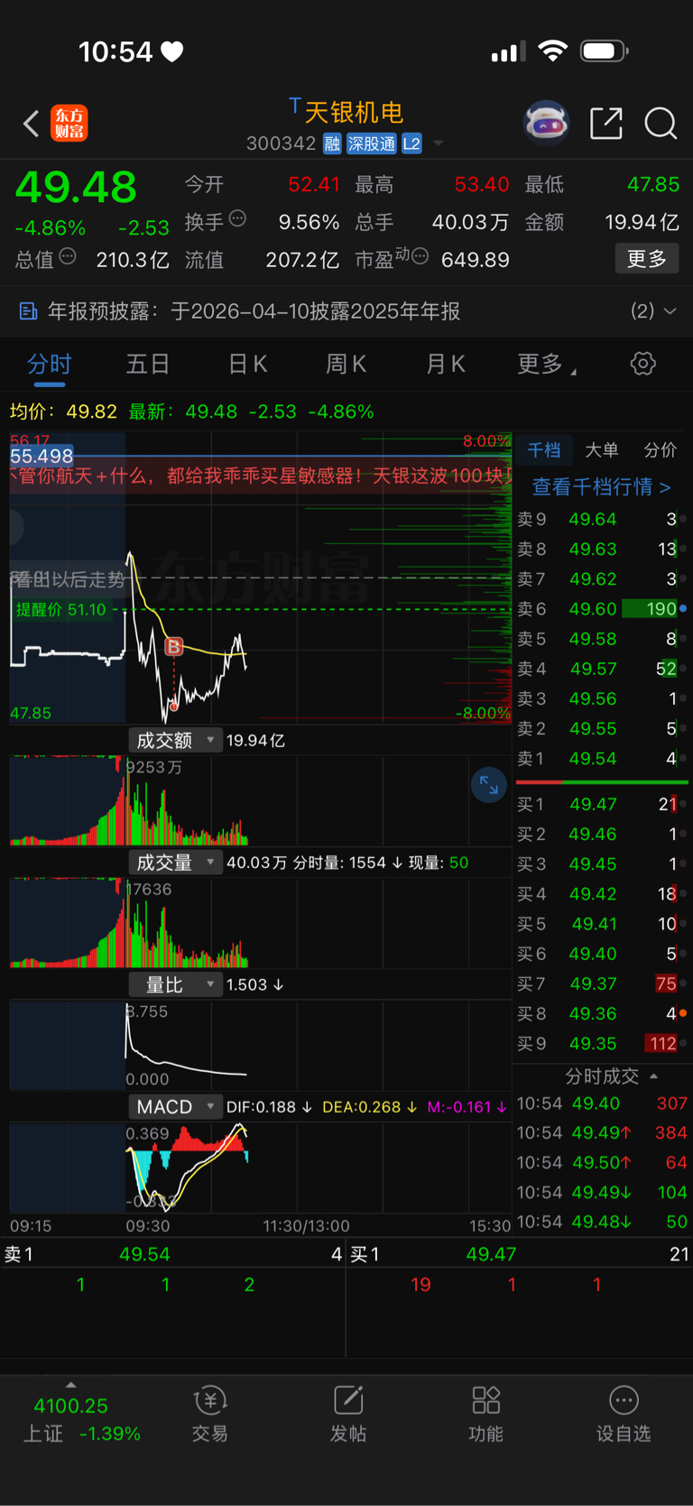Viewport: 693px width, 1506px height.
Task: Switch to 周K chart tab
Action: point(346,364)
